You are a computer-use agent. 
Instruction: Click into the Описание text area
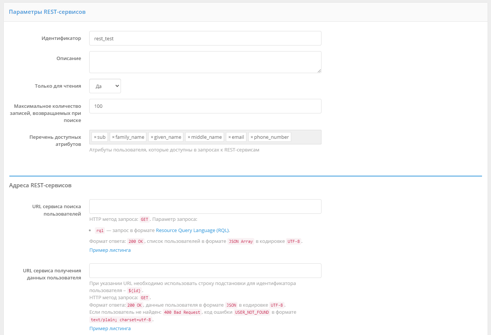click(205, 62)
